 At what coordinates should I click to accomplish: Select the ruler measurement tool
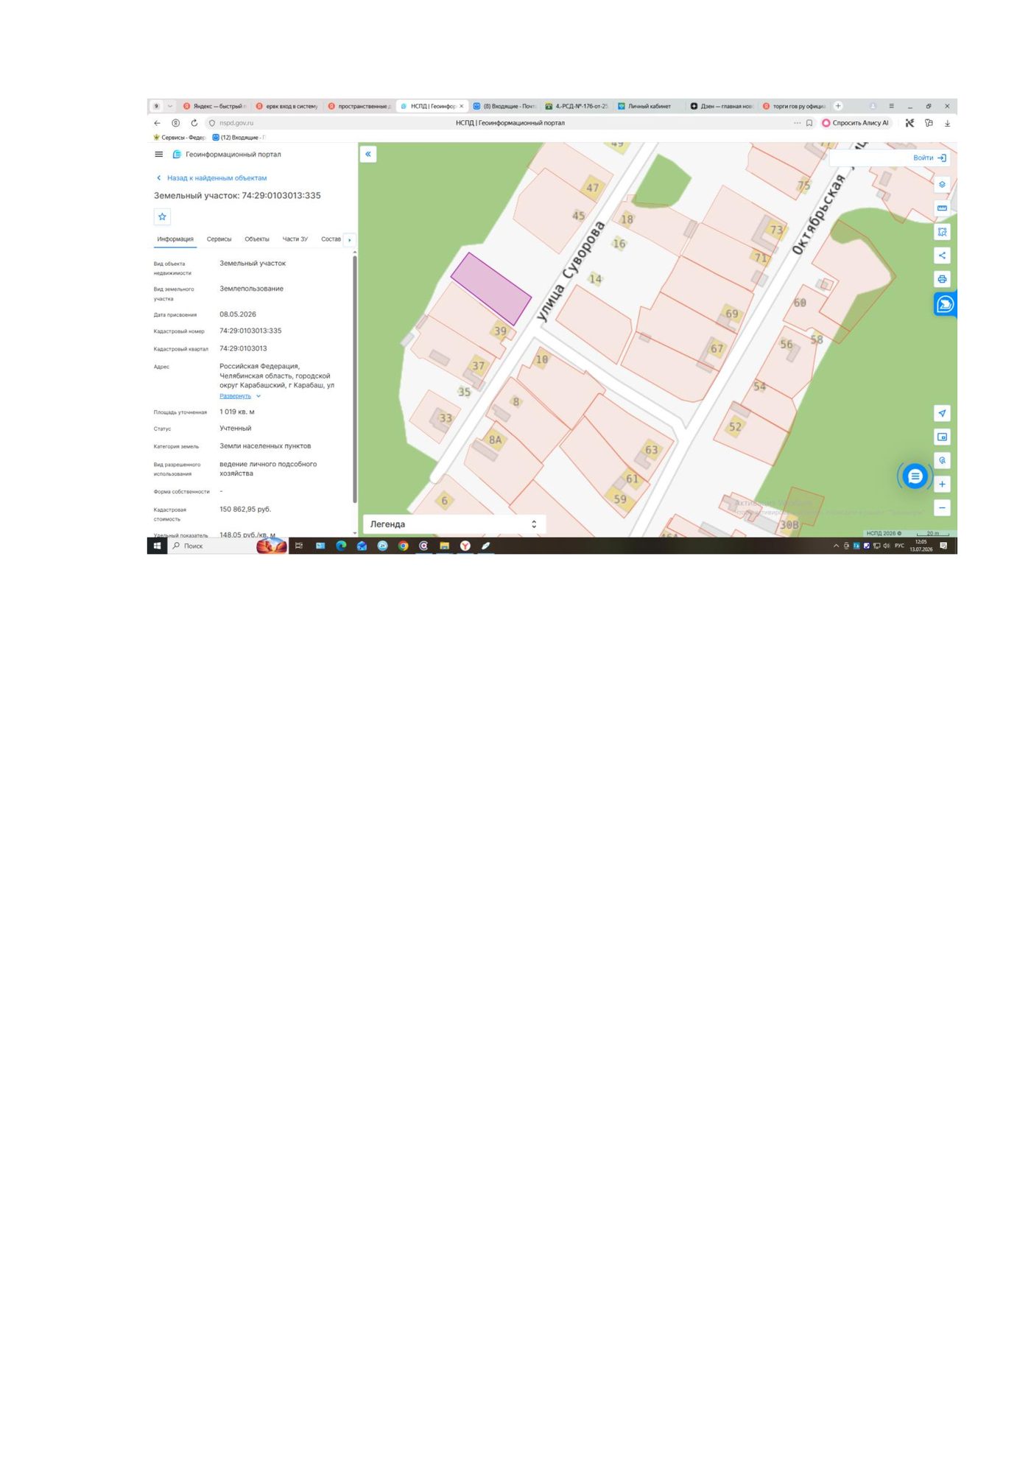point(941,208)
